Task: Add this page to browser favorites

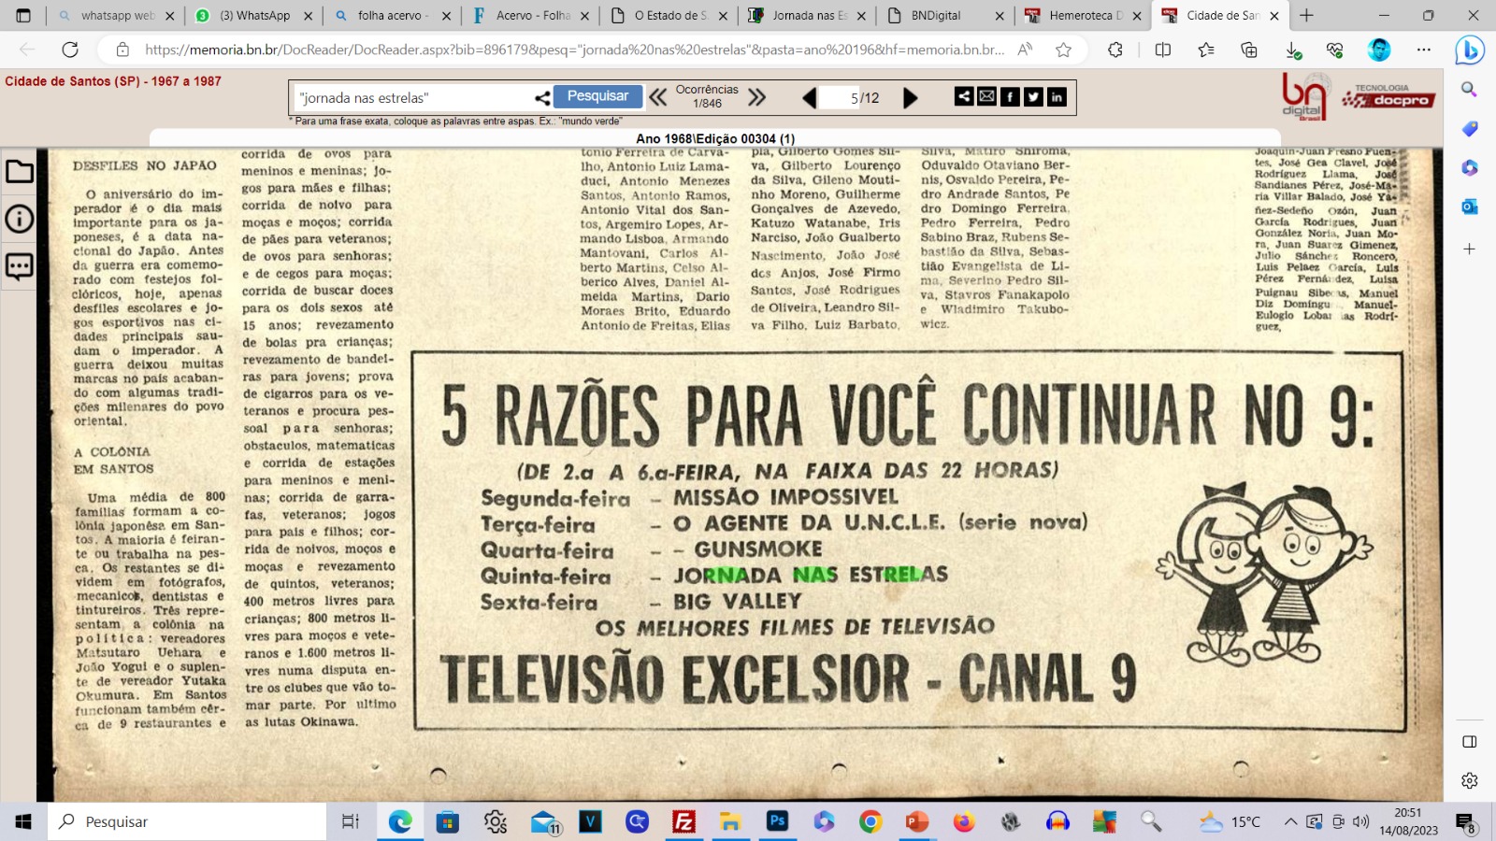Action: coord(1063,50)
